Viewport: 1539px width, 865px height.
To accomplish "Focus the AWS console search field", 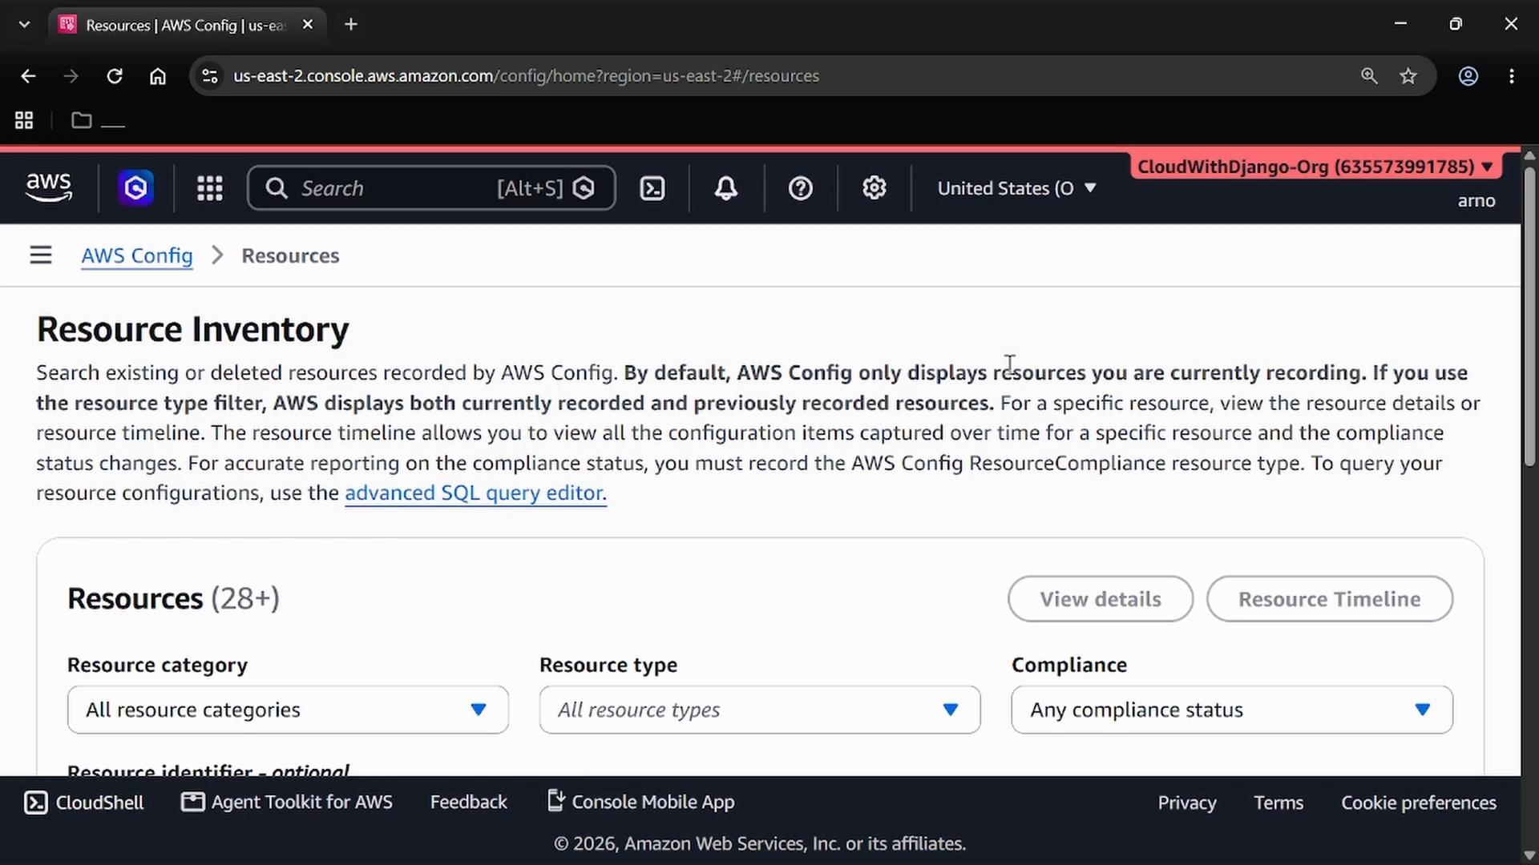I will 431,188.
